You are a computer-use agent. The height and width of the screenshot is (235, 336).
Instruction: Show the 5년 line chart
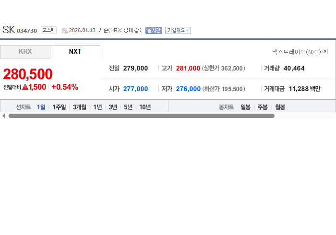(x=128, y=107)
